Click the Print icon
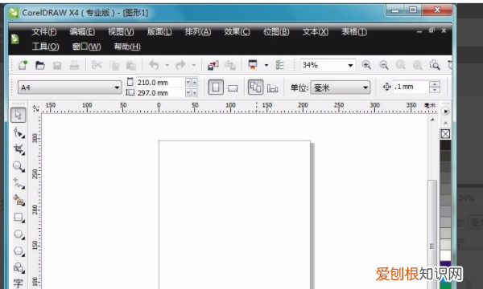Screen dimensions: 483x289 click(74, 65)
